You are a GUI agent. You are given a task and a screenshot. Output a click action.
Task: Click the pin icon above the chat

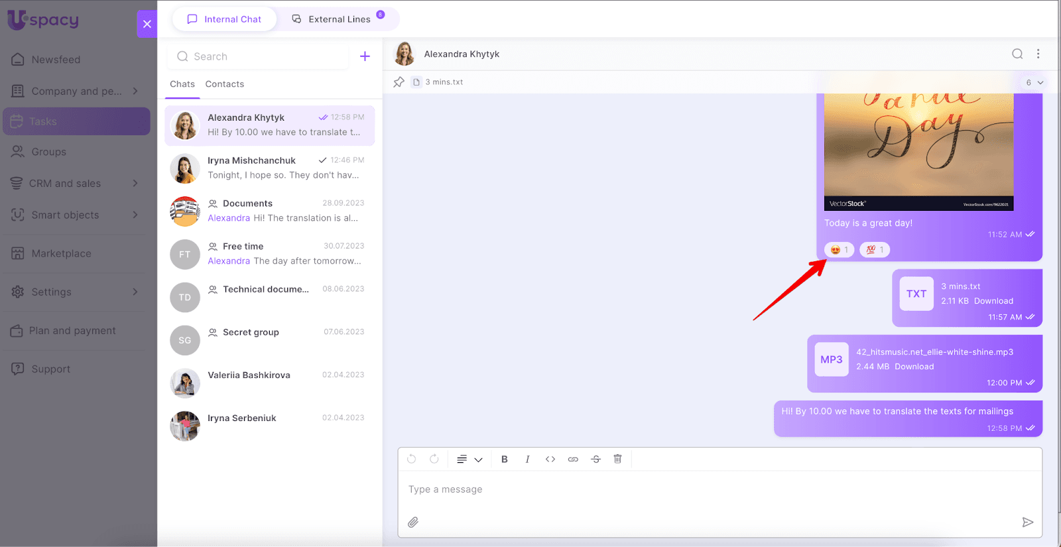click(x=399, y=82)
